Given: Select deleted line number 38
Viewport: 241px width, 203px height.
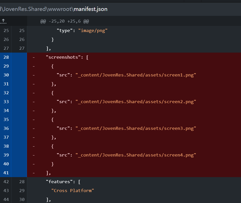Looking at the screenshot, I should tap(6, 146).
